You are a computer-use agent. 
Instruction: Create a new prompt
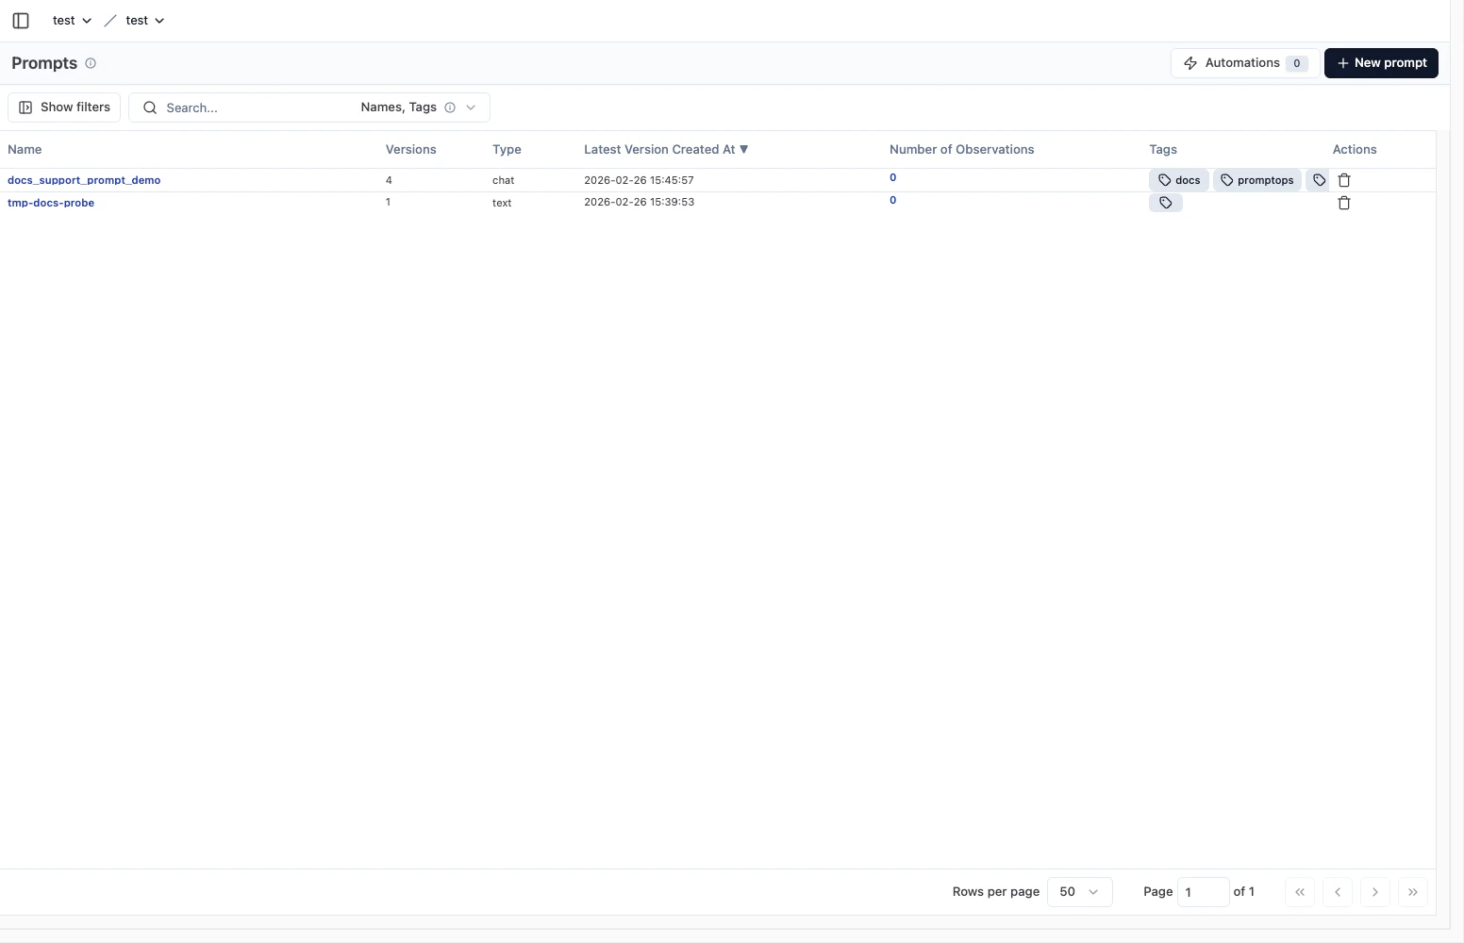[x=1380, y=62]
